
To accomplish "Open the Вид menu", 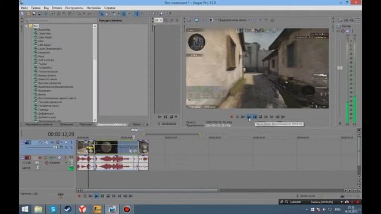I will (46, 8).
